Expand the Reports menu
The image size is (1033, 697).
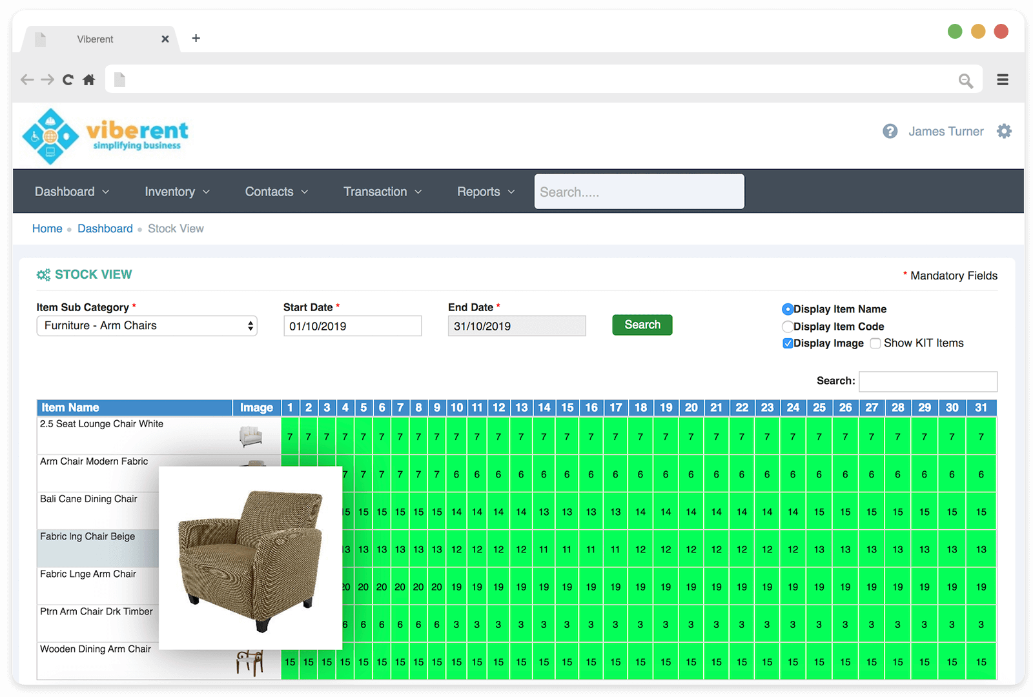486,192
